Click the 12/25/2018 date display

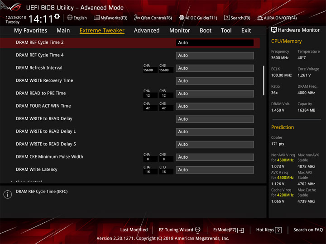[16, 18]
